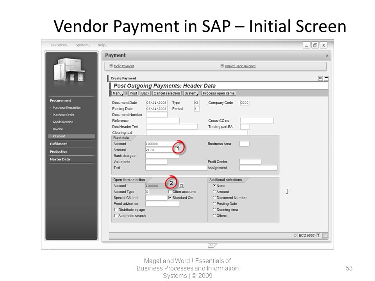This screenshot has width=375, height=281.
Task: Open the Display Open Invoices link
Action: coord(240,66)
